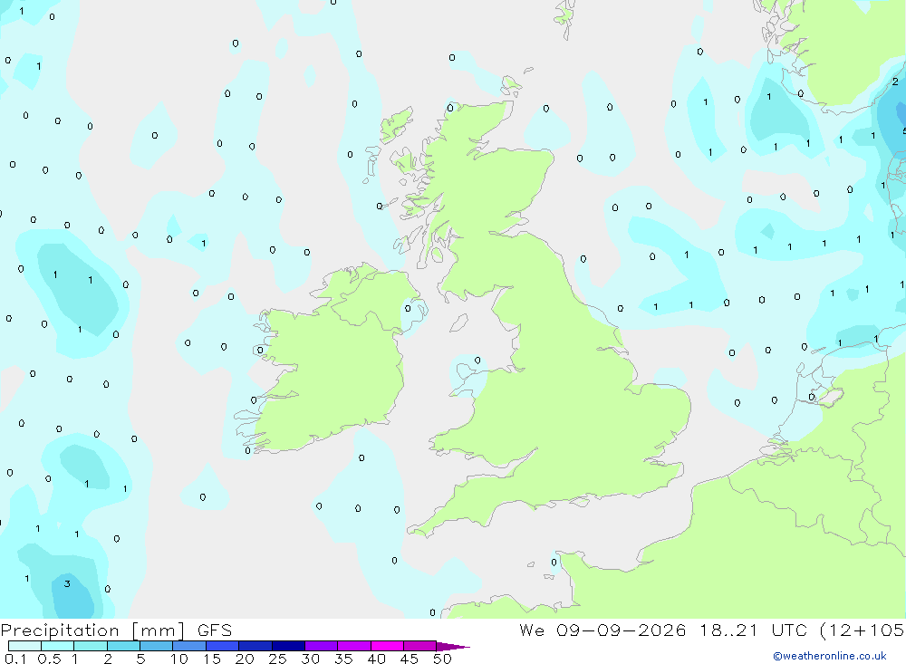Screen dimensions: 906x664
Task: Pick the 10–15 mm blue legend swatch
Action: coord(189,646)
